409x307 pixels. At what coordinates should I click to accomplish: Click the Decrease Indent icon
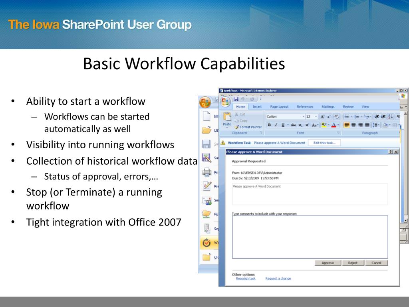coord(377,116)
